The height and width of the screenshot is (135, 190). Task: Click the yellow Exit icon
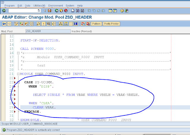tap(61, 11)
